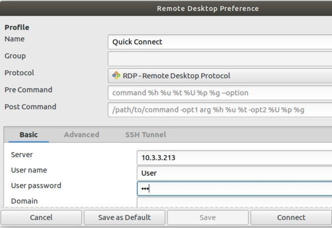Click the Post Command input field

[x=220, y=110]
